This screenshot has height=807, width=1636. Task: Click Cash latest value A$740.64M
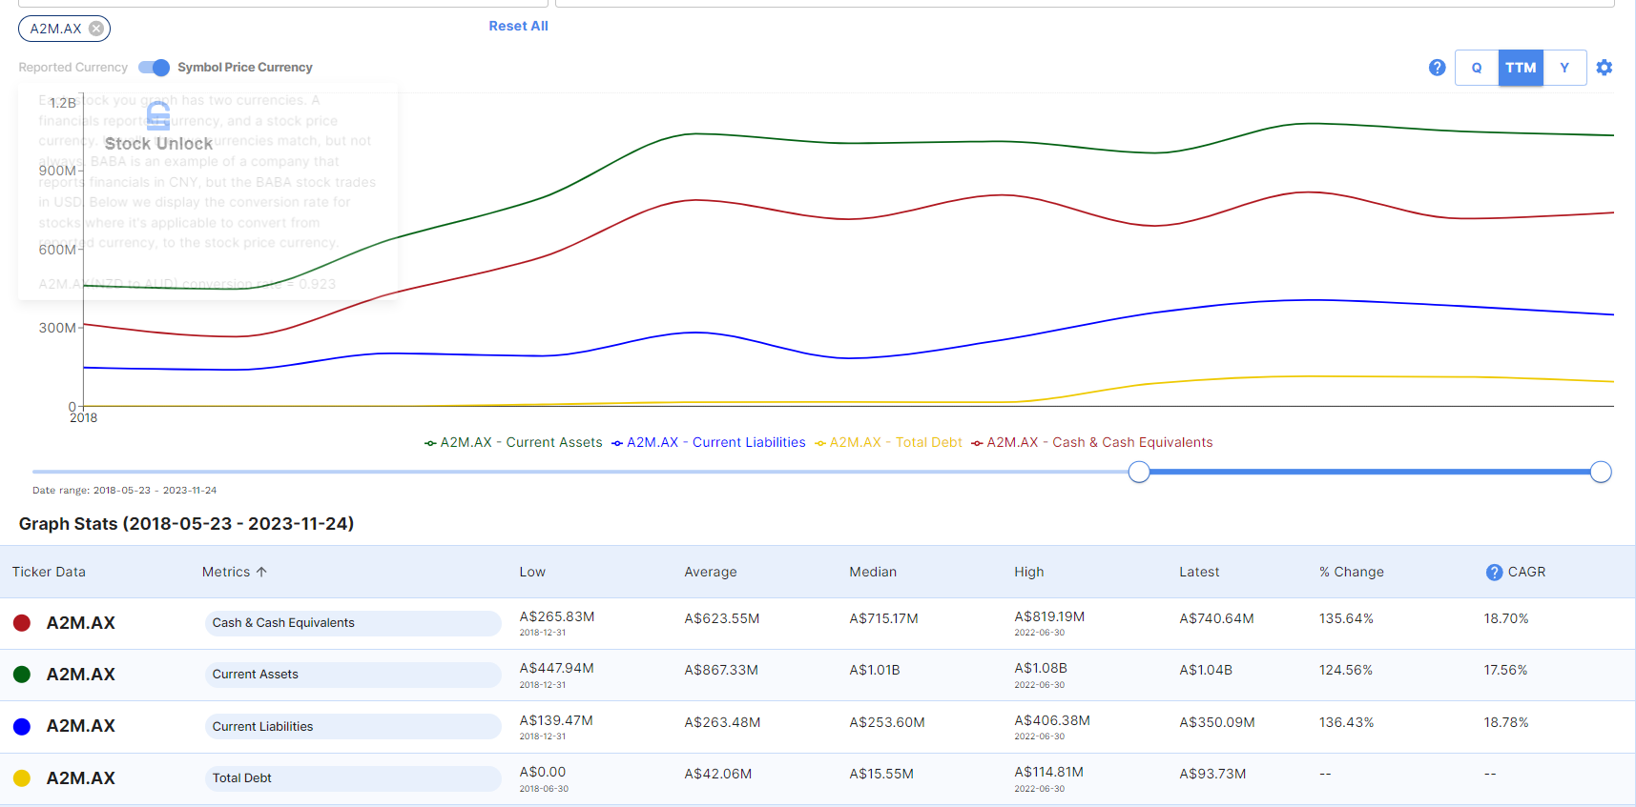(1216, 618)
